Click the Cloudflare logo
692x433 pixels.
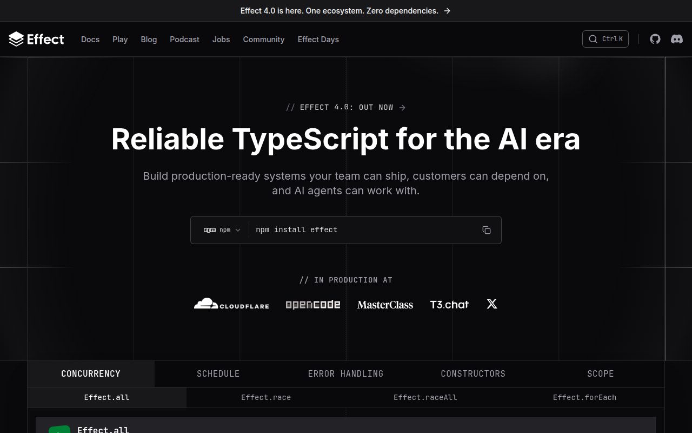pyautogui.click(x=231, y=304)
